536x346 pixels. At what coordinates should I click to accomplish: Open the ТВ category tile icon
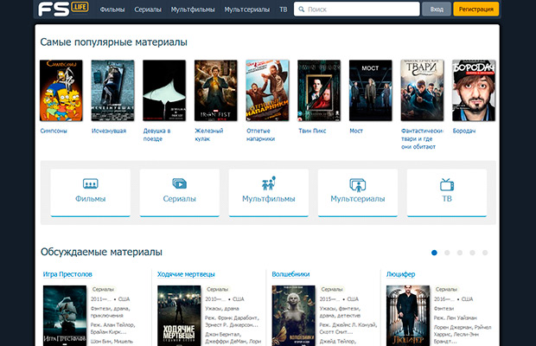click(447, 184)
